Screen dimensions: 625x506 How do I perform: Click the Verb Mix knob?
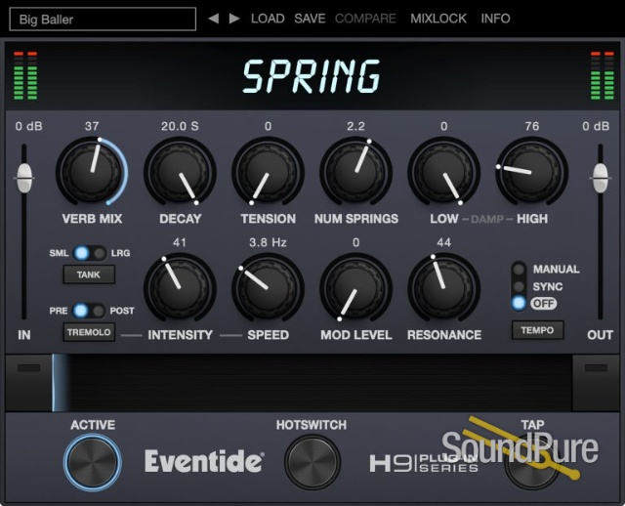(92, 171)
